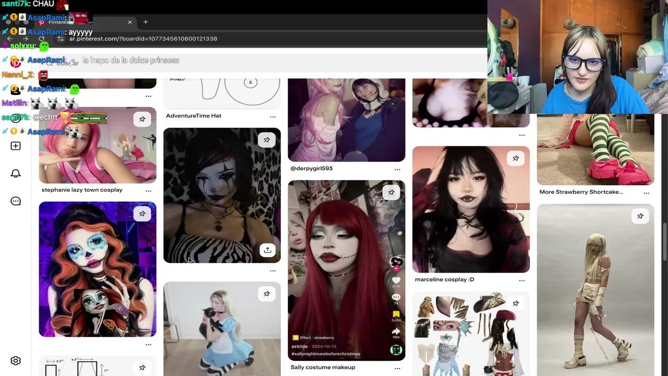Image resolution: width=668 pixels, height=376 pixels.
Task: Open a new browser tab
Action: tap(146, 22)
